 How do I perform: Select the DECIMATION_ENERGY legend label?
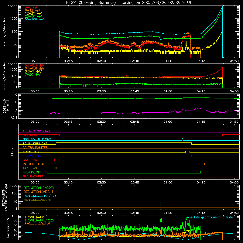(x=39, y=188)
